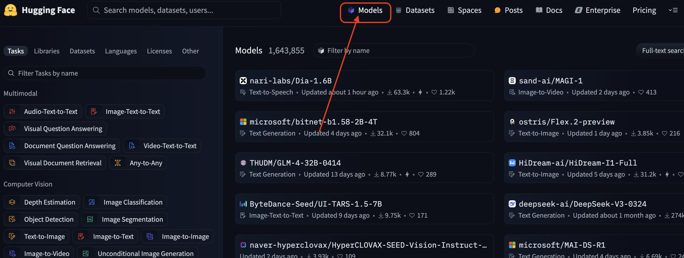Switch to the Datasets filter tab
This screenshot has width=684, height=258.
pyautogui.click(x=82, y=51)
